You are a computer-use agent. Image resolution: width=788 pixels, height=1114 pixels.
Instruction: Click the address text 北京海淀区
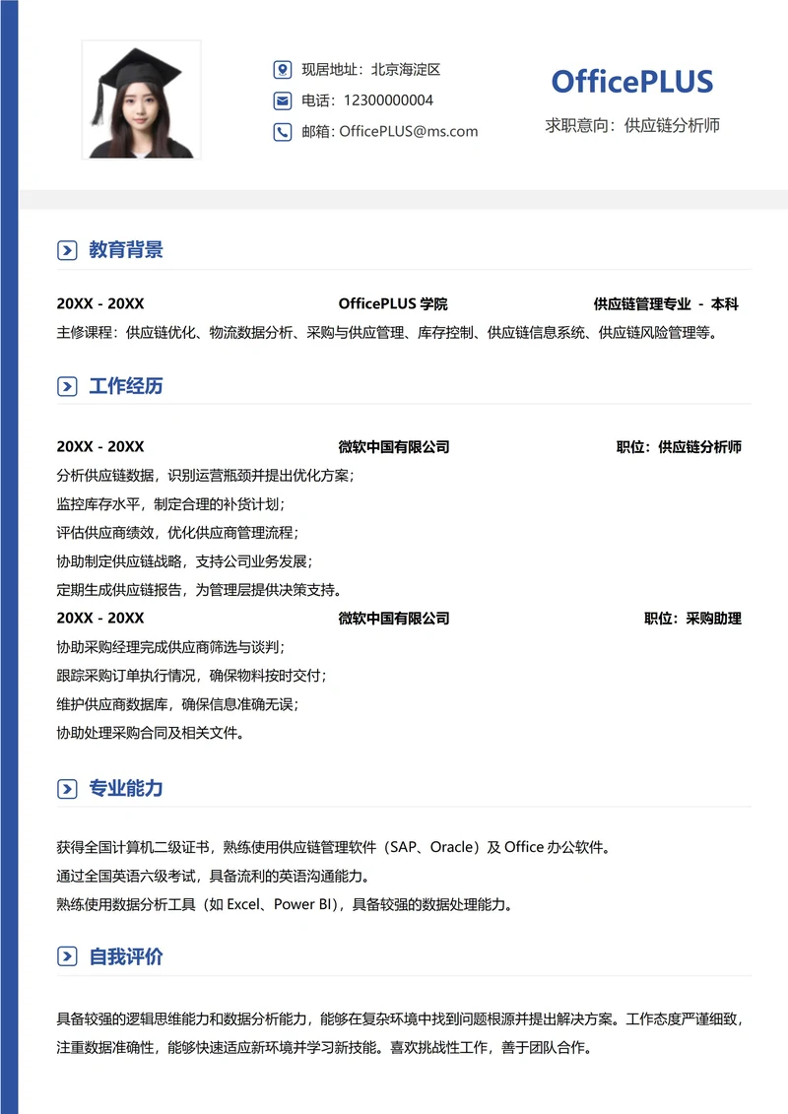[x=406, y=70]
